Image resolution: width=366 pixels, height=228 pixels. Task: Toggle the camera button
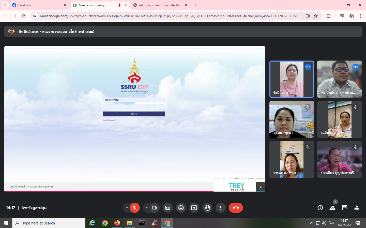[155, 208]
